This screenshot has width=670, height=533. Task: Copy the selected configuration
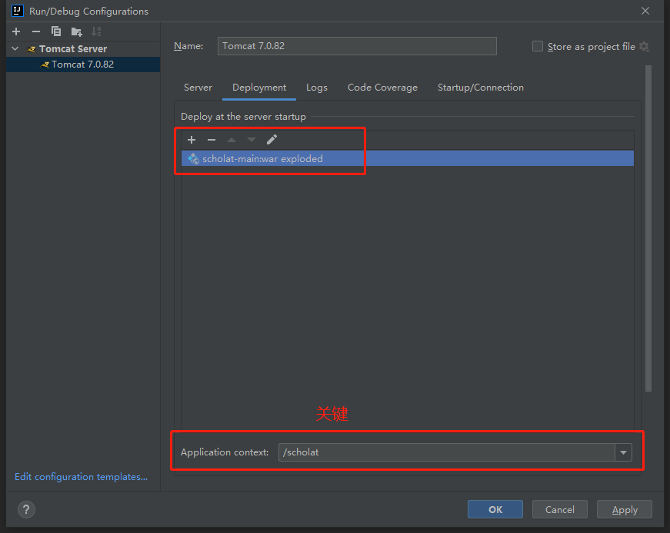click(56, 31)
